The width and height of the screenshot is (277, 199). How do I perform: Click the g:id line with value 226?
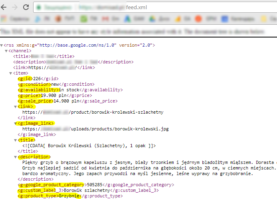38,79
